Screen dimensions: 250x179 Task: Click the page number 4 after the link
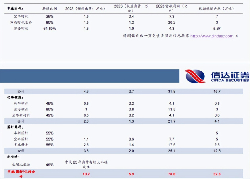237,36
